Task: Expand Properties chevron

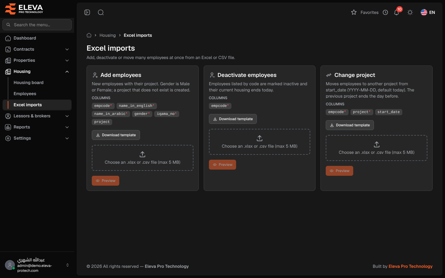Action: (x=67, y=61)
